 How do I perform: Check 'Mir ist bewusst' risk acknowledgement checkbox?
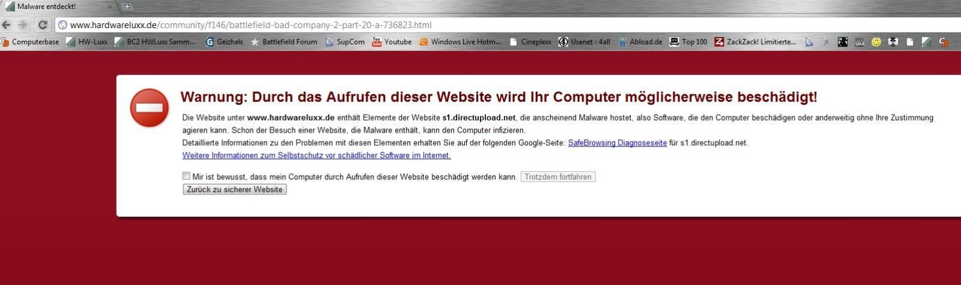coord(186,176)
